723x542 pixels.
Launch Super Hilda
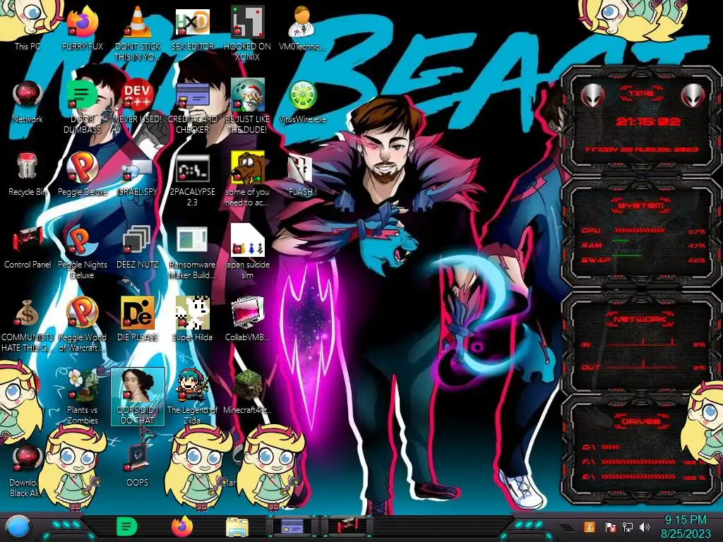click(192, 320)
